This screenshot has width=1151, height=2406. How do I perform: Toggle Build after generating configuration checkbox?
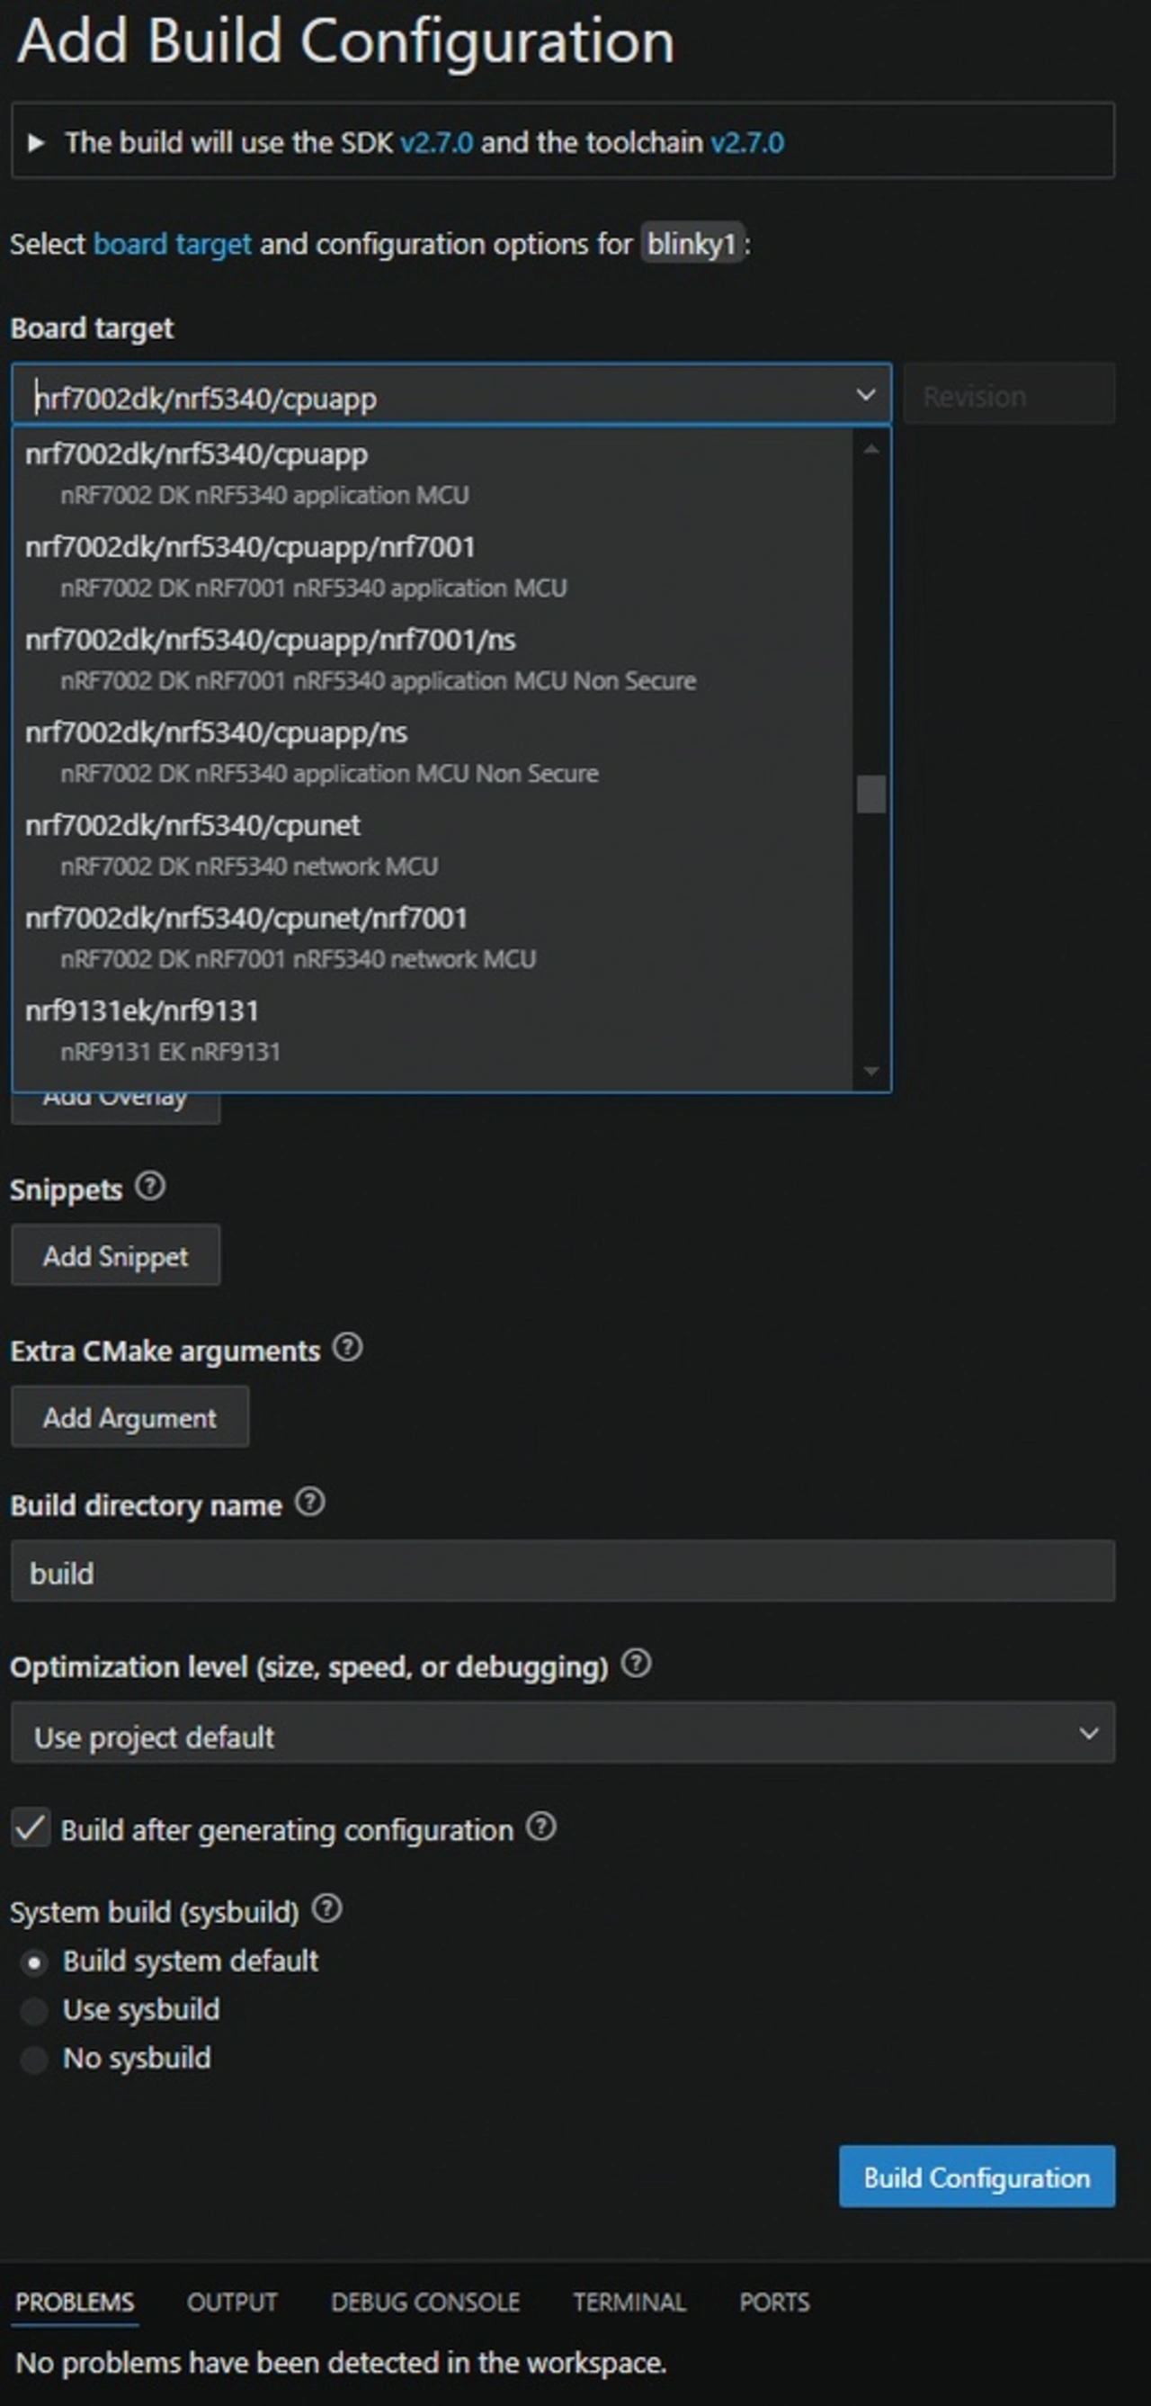[x=31, y=1827]
